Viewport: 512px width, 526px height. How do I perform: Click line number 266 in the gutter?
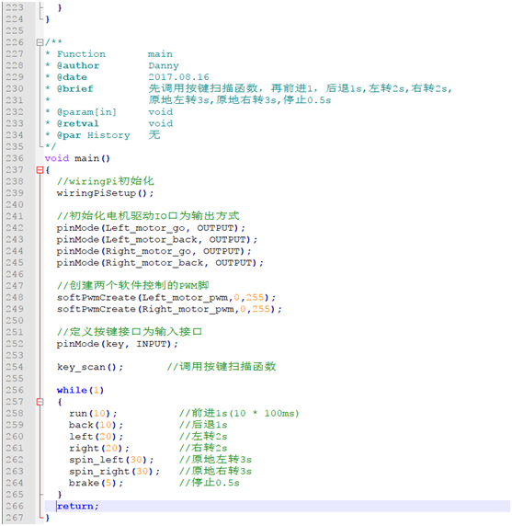click(15, 506)
